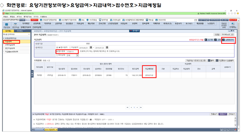Viewport: 242px width, 134px height.
Task: Click the red logout button
Action: click(x=233, y=20)
